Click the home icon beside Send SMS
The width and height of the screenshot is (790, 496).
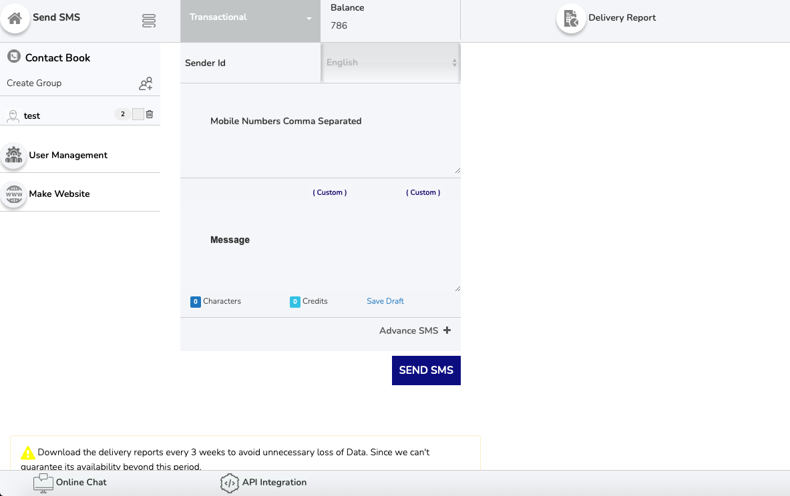click(15, 18)
